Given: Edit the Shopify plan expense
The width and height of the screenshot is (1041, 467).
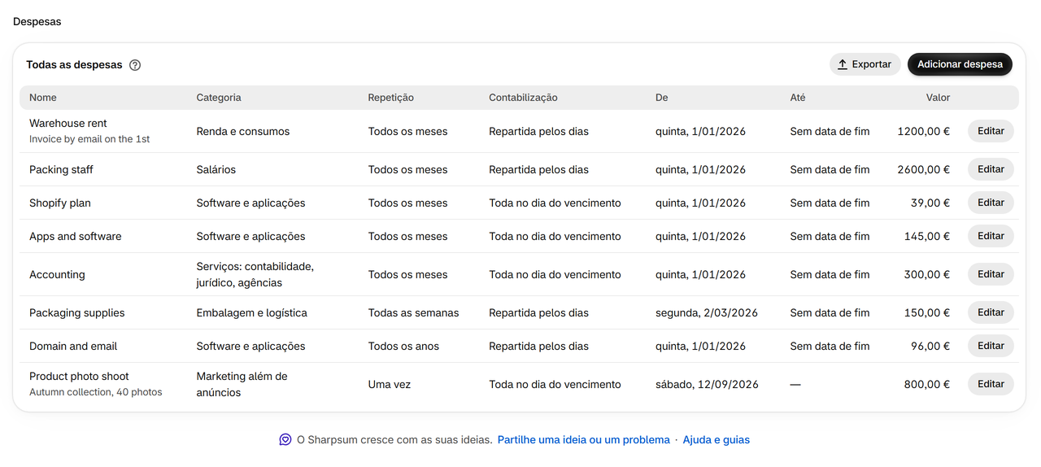Looking at the screenshot, I should pos(991,203).
